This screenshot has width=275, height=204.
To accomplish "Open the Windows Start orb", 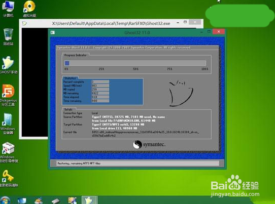I will click(5, 200).
